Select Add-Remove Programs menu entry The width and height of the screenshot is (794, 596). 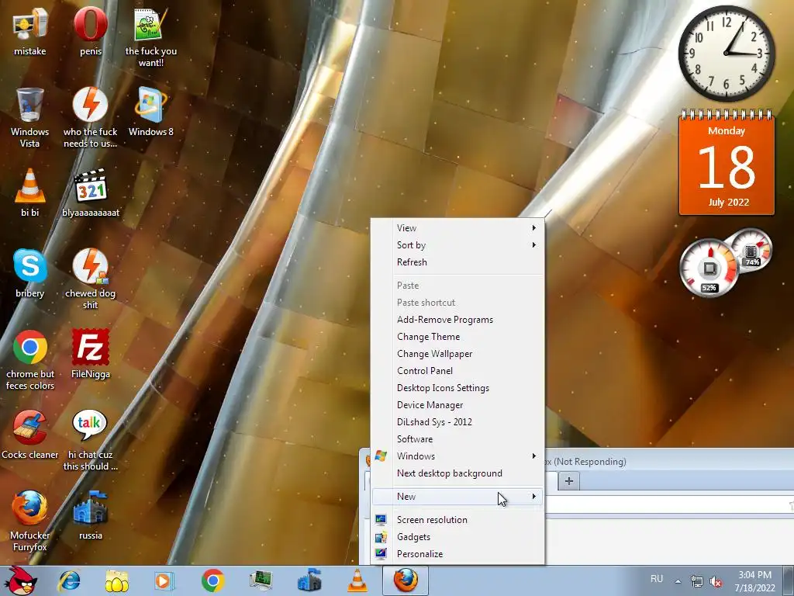457,320
